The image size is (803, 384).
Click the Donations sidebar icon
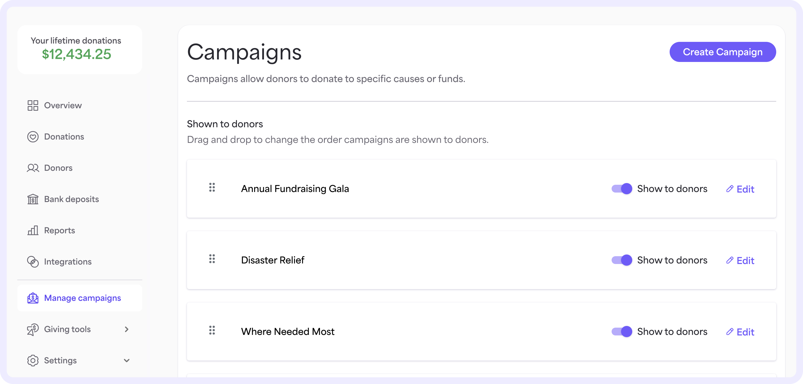click(x=33, y=136)
